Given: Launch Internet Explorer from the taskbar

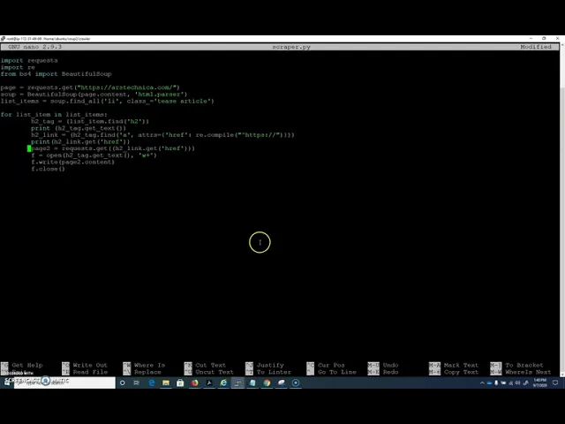Looking at the screenshot, I should click(223, 382).
